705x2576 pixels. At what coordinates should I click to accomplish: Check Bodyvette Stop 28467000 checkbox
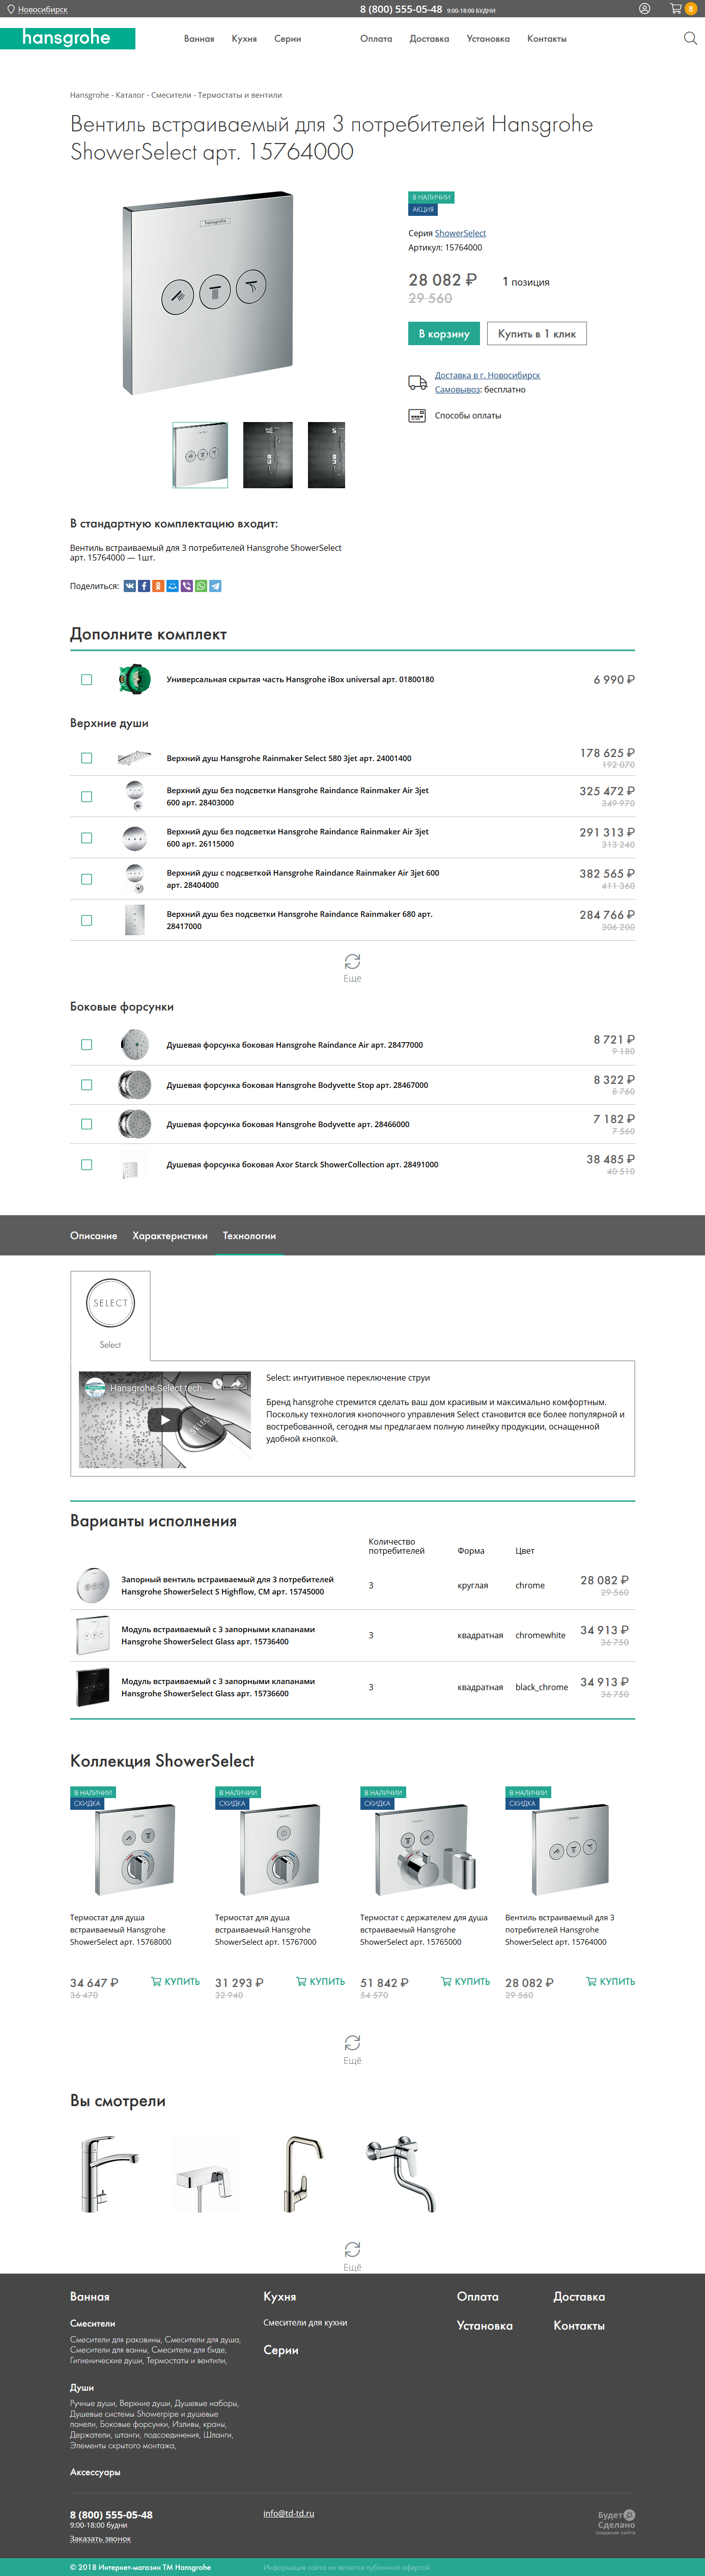[x=87, y=1085]
